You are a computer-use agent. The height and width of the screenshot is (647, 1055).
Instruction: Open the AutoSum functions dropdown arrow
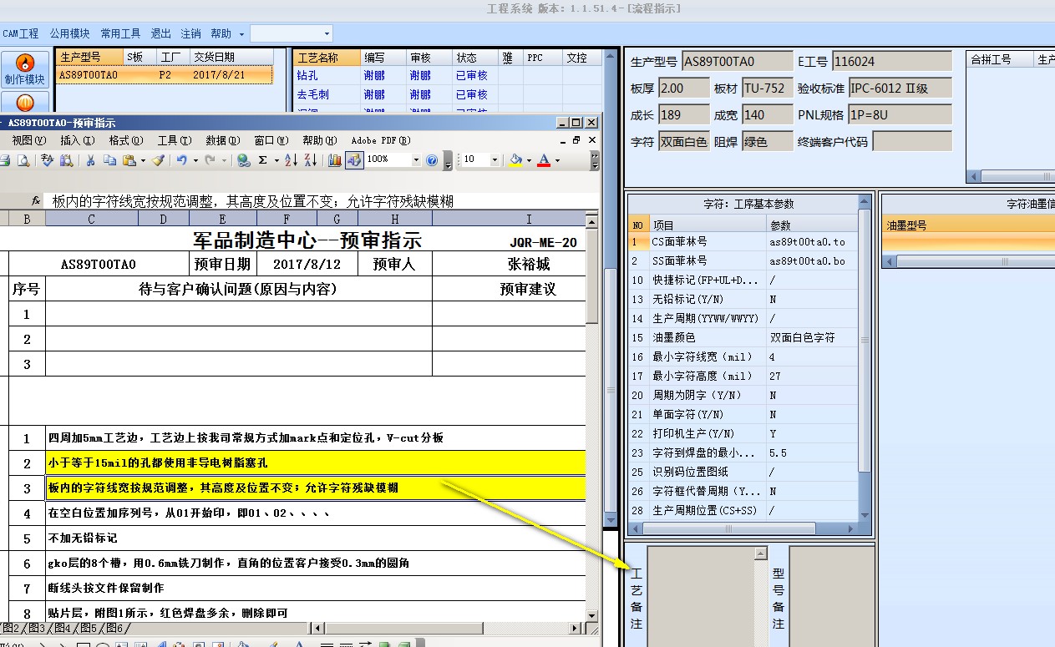(x=276, y=160)
